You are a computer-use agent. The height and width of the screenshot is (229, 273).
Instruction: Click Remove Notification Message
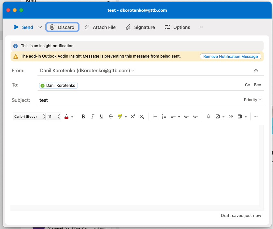pyautogui.click(x=230, y=56)
